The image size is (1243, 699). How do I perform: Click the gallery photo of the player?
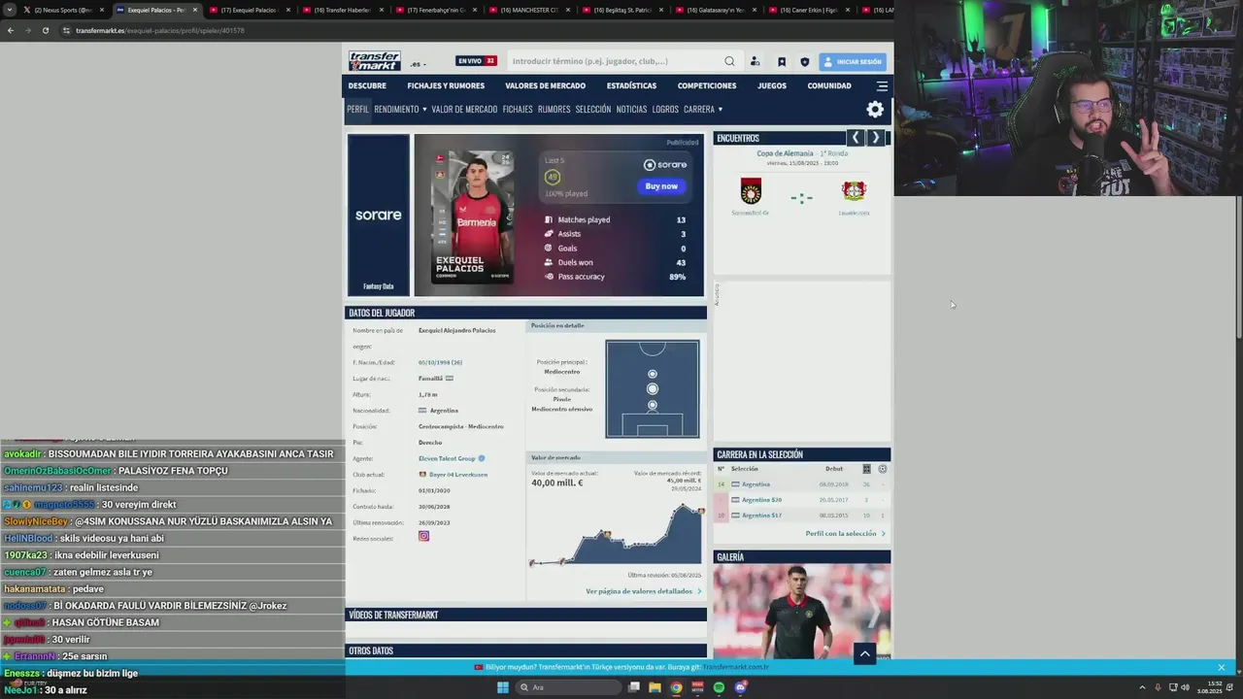pos(802,613)
